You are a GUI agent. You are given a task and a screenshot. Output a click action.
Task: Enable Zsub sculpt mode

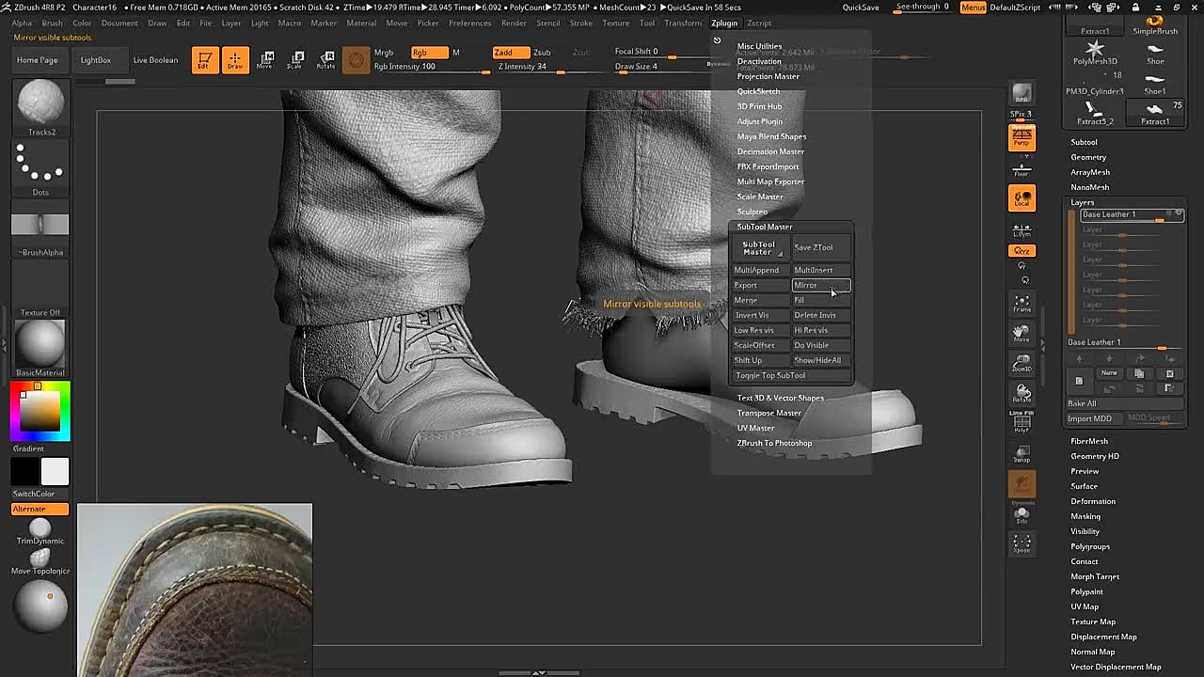542,53
